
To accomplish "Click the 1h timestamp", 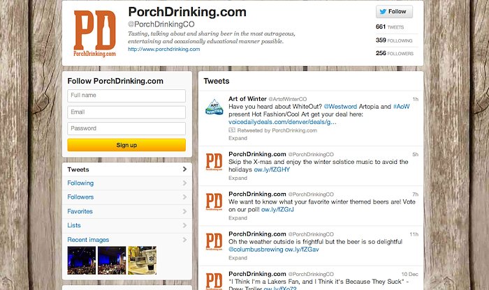I will tap(416, 99).
